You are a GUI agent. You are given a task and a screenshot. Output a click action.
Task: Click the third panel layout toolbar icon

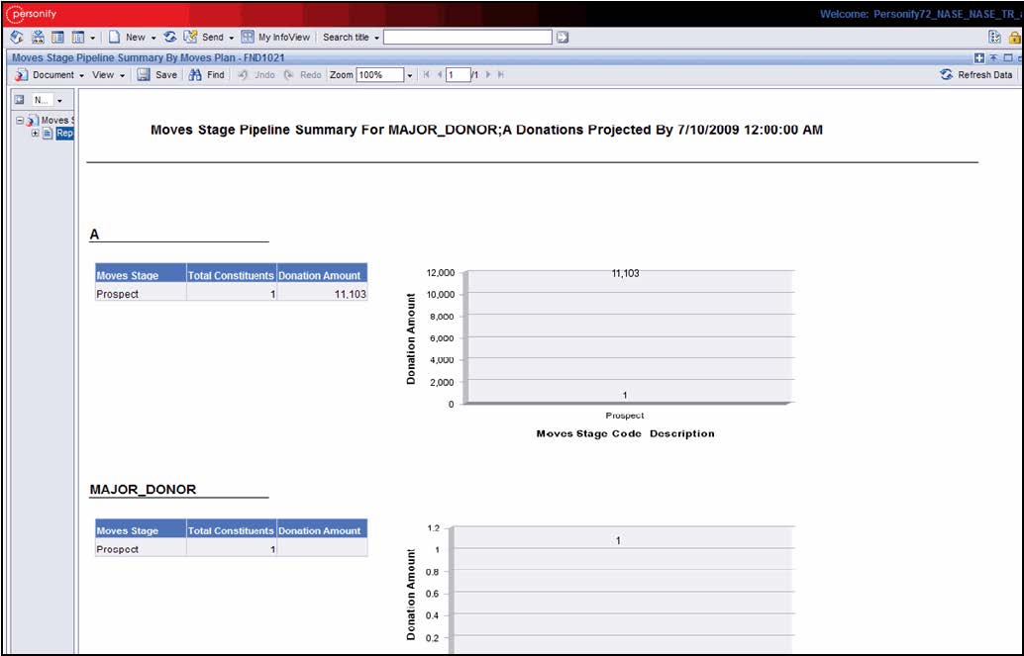[58, 38]
